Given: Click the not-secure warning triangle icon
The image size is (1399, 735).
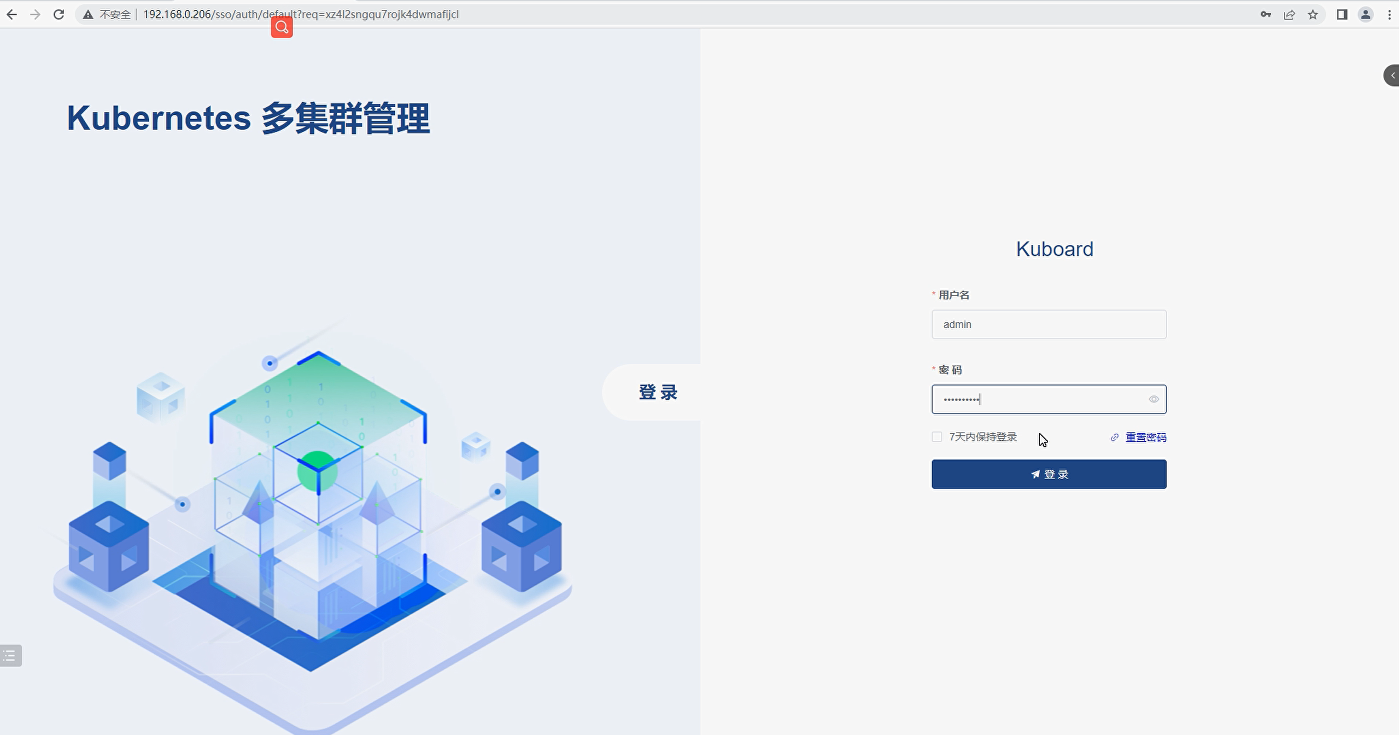Looking at the screenshot, I should coord(87,15).
